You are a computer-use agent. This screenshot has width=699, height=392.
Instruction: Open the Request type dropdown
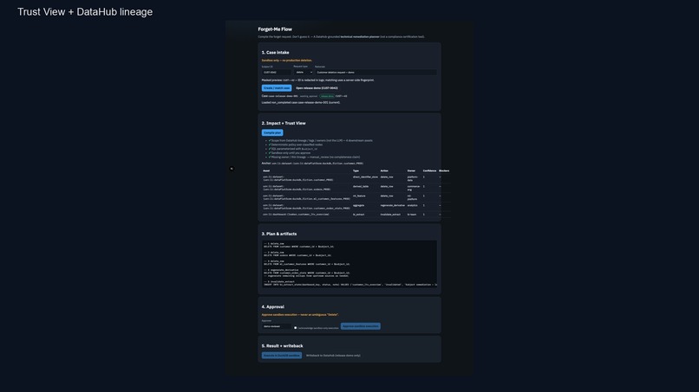pyautogui.click(x=304, y=72)
